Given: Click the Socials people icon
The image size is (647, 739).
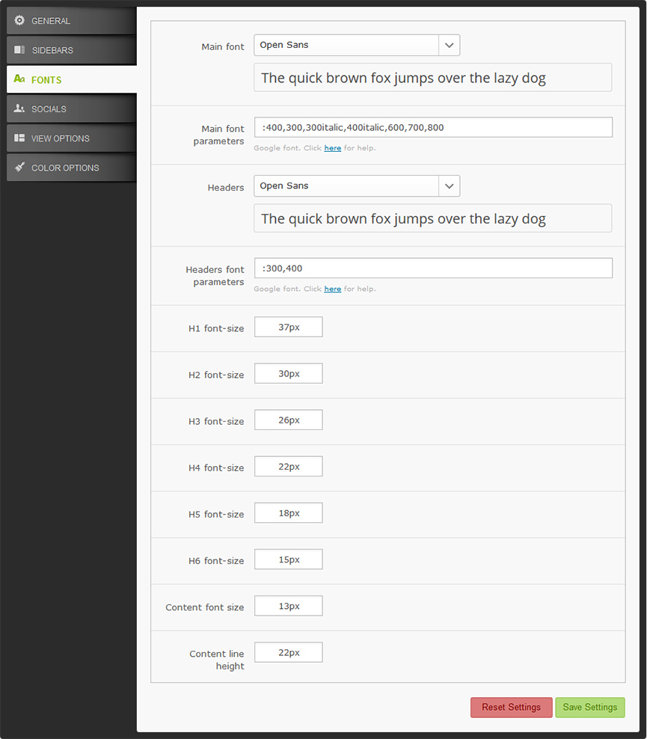Looking at the screenshot, I should coord(19,108).
